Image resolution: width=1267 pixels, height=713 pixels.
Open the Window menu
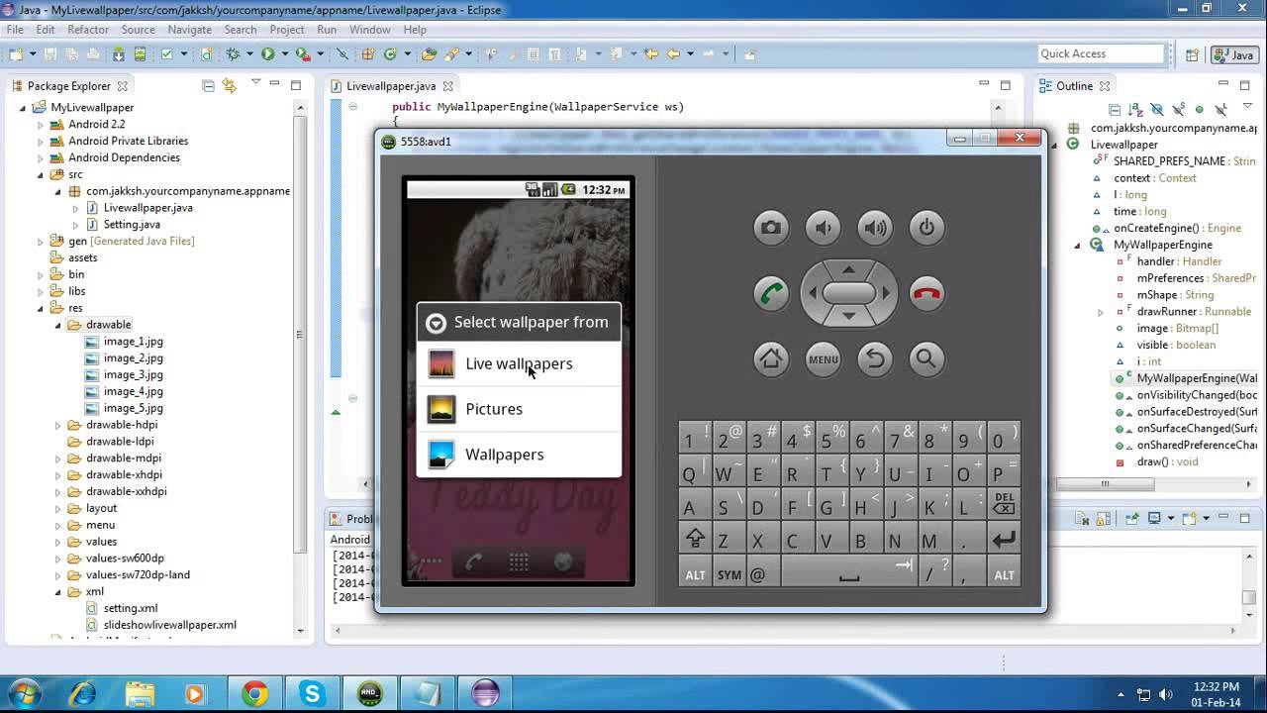[x=369, y=30]
